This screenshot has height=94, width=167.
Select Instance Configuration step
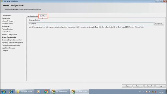click(9, 34)
